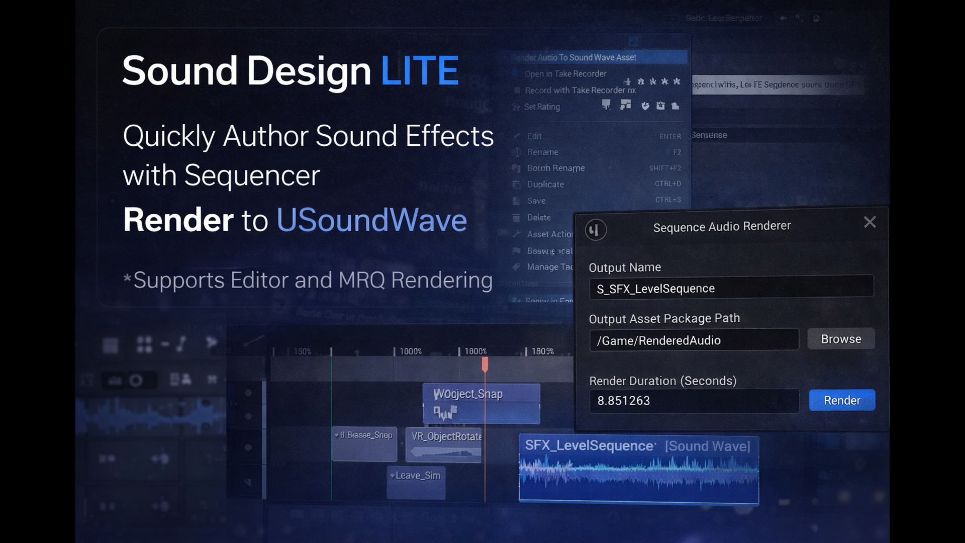Close the Sequence Audio Renderer dialog

pyautogui.click(x=870, y=222)
